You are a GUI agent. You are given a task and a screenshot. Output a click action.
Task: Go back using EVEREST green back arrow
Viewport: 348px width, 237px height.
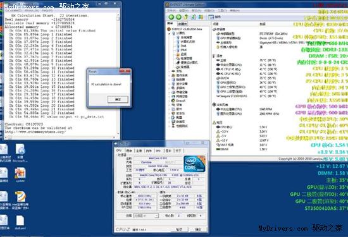(171, 17)
